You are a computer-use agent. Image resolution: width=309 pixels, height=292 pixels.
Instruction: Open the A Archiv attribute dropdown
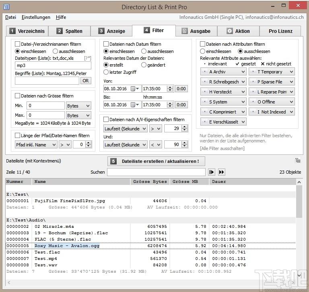tap(223, 72)
